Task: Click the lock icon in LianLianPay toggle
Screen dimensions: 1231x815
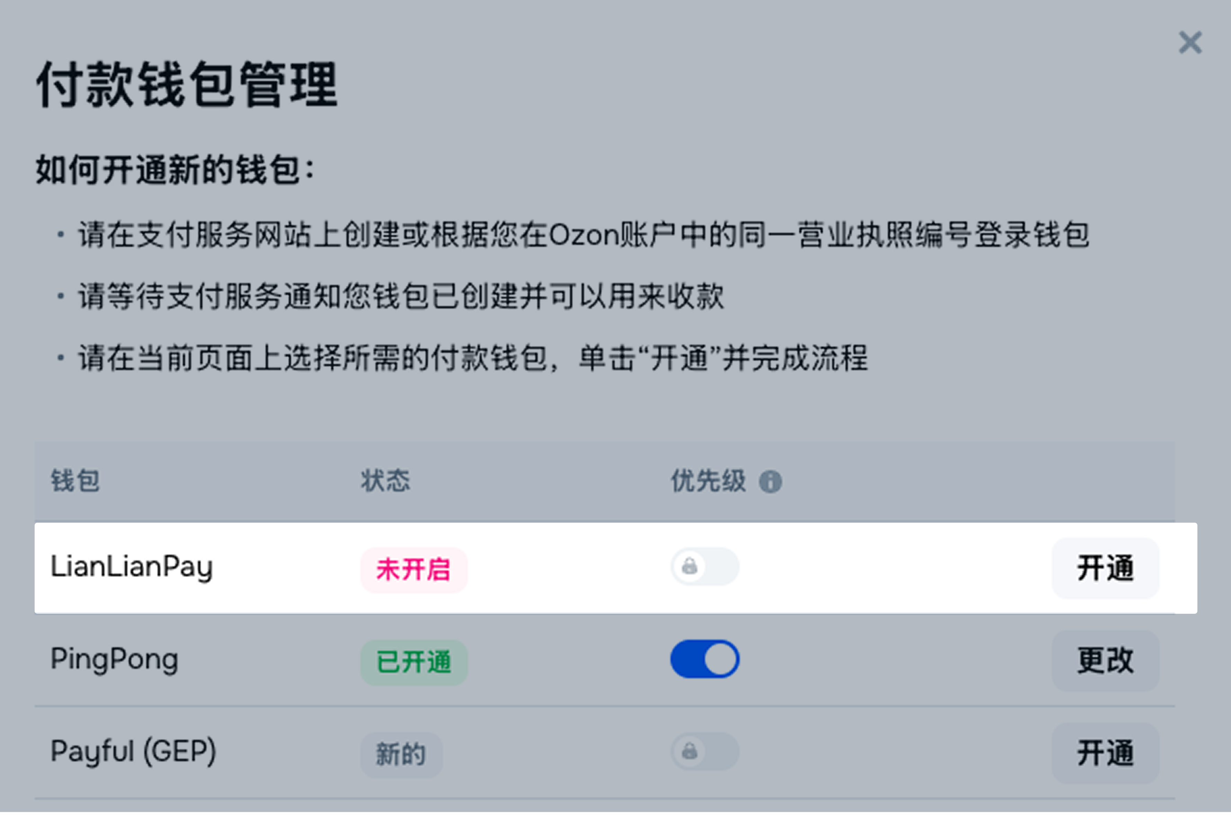Action: click(x=689, y=566)
